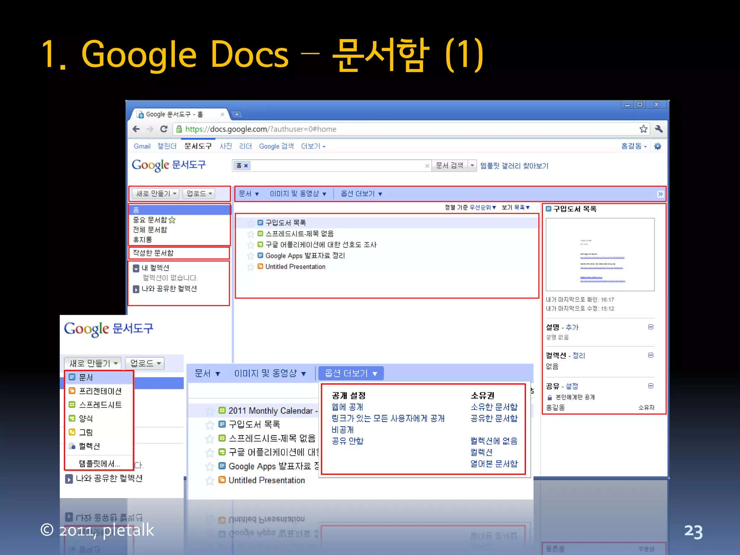
Task: Open the settings gear next to 홍길동
Action: click(x=658, y=146)
